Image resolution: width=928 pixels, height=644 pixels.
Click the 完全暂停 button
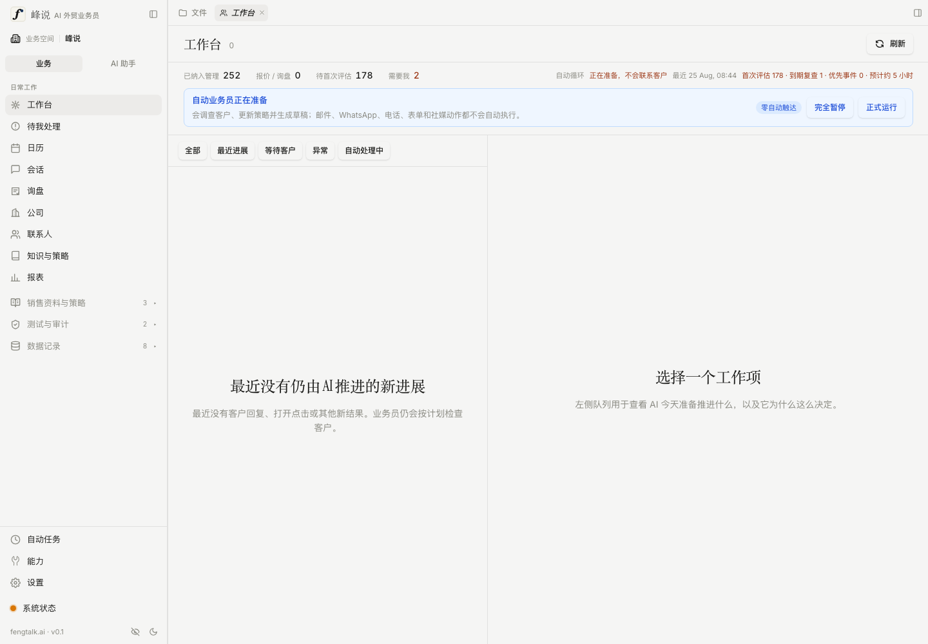(830, 108)
